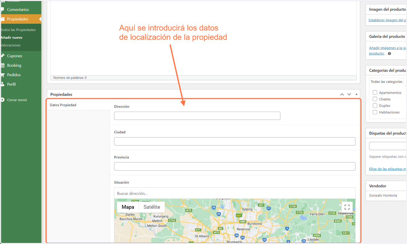Click the Buscar dirección search field
Screen dimensions: 407x244
[x=235, y=193]
